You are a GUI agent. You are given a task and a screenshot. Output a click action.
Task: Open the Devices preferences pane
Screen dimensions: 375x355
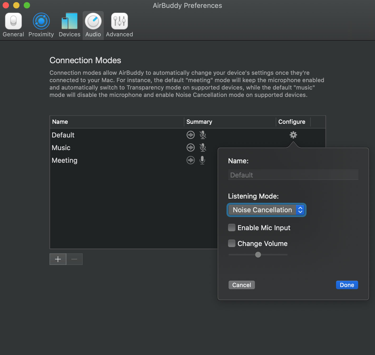(x=70, y=25)
